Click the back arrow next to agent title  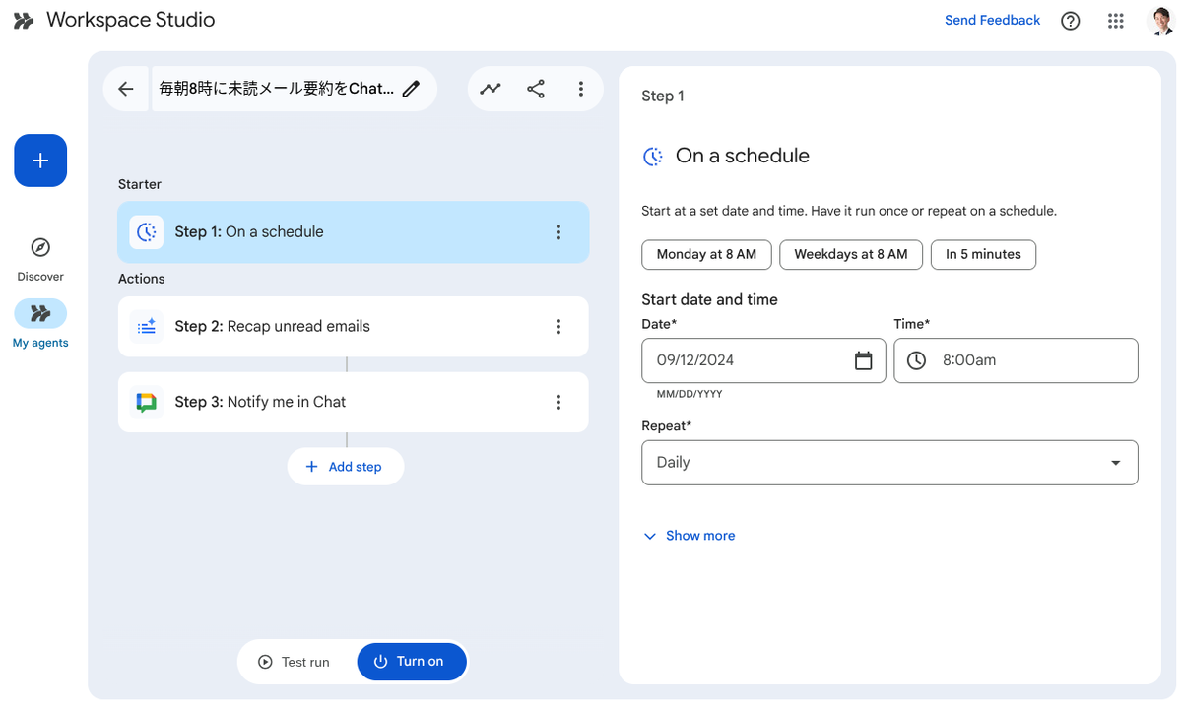pos(126,89)
